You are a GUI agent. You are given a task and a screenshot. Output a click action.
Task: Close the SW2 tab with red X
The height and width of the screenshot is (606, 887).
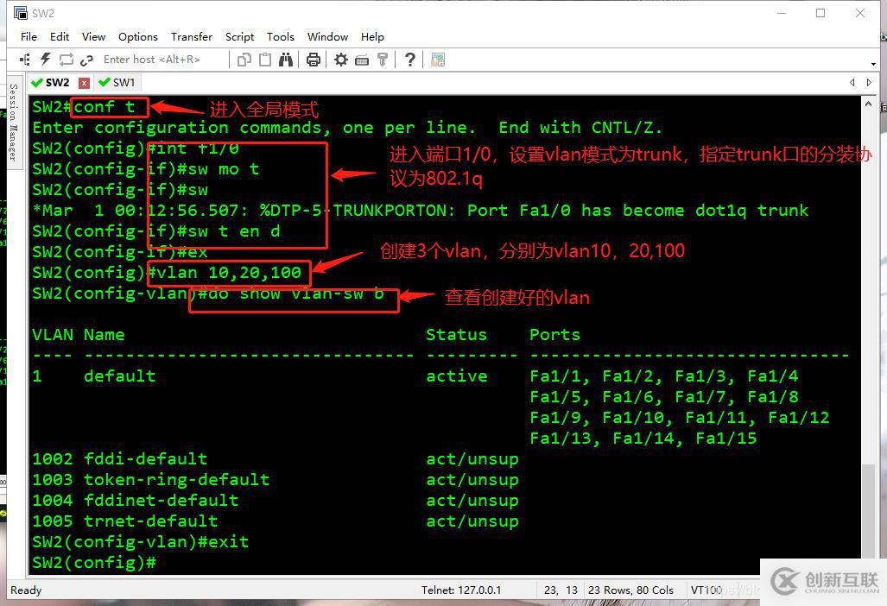(x=84, y=83)
